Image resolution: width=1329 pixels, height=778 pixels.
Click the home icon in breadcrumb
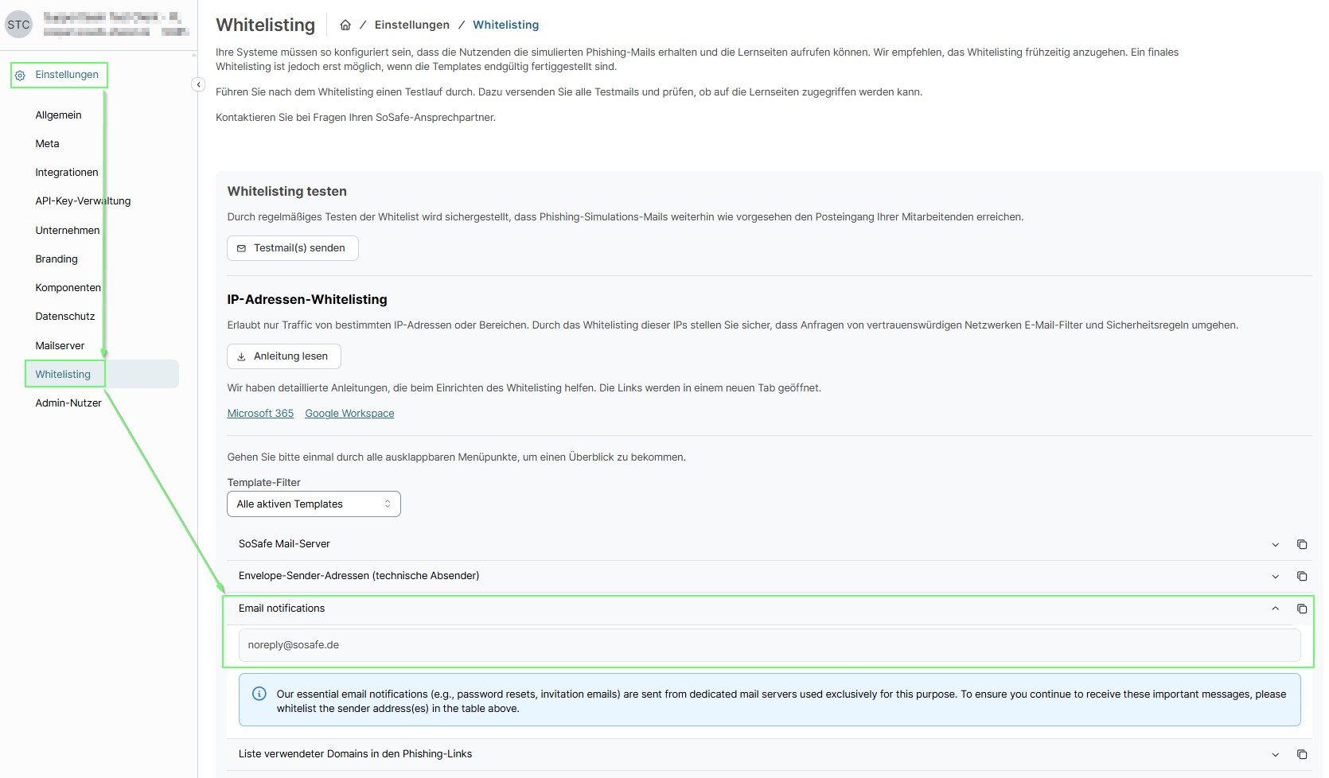pyautogui.click(x=345, y=25)
